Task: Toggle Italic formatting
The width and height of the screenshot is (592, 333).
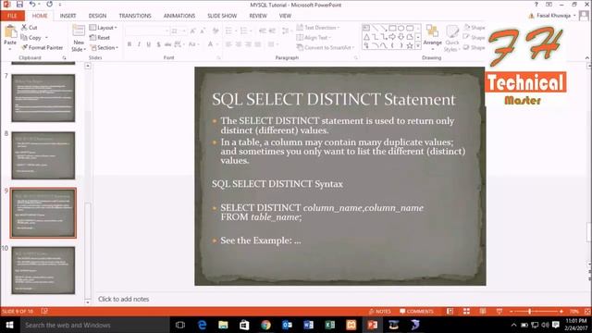Action: (139, 44)
